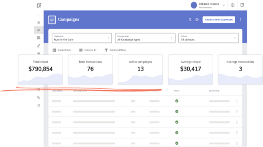Open the grid icon in sidebar
Viewport: 263px width, 147px height.
[39, 38]
